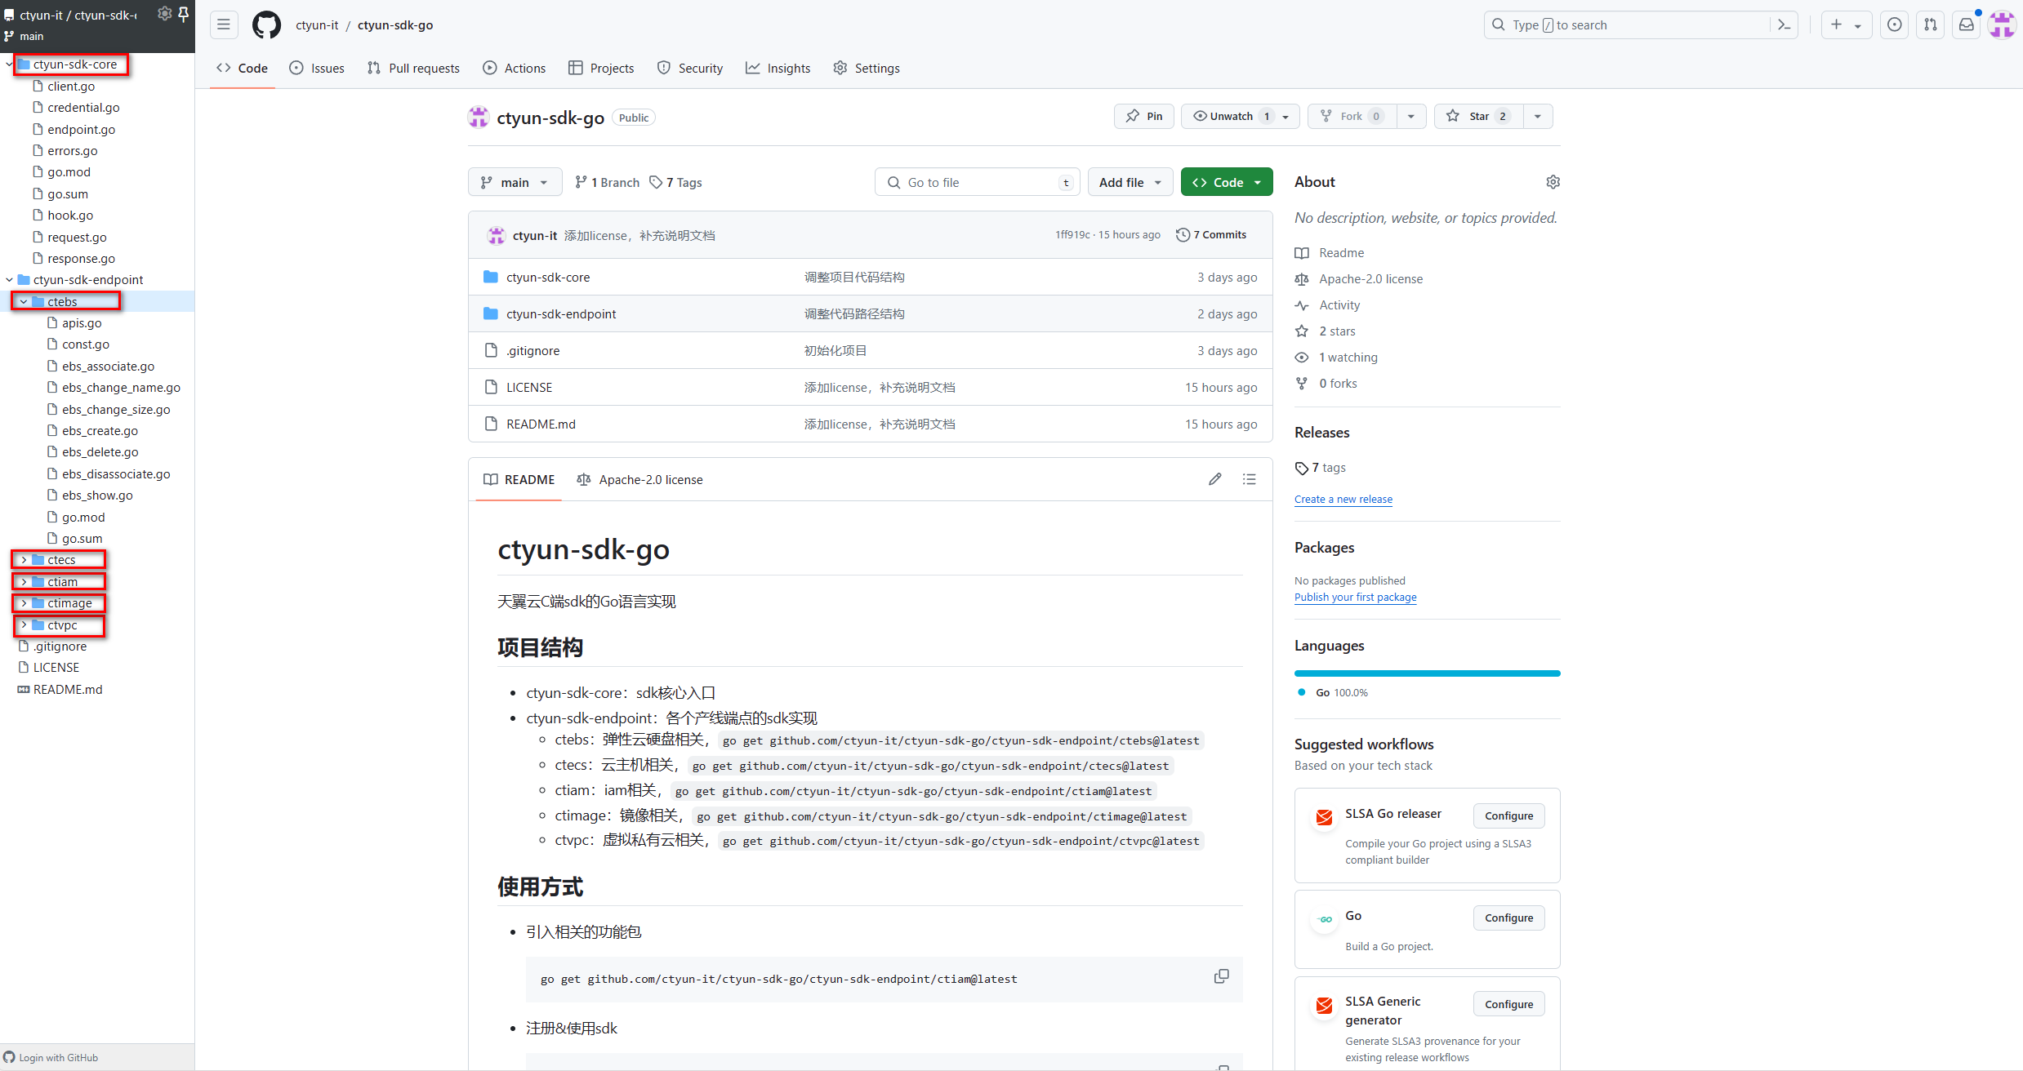Click Publish your first package link
Image resolution: width=2023 pixels, height=1071 pixels.
pyautogui.click(x=1355, y=598)
